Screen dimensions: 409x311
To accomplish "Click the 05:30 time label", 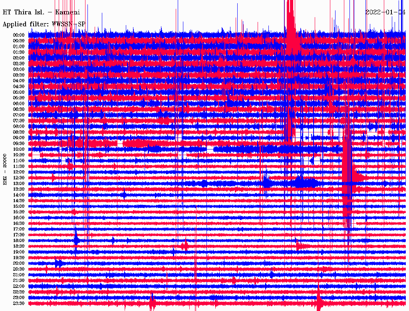I will (19, 98).
